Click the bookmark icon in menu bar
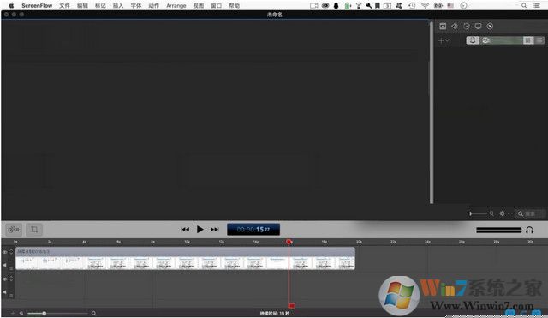 point(378,6)
